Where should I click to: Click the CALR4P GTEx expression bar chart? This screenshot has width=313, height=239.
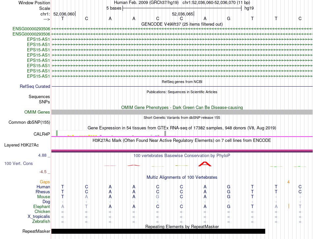pyautogui.click(x=114, y=133)
